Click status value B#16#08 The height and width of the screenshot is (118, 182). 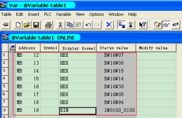[116, 63]
